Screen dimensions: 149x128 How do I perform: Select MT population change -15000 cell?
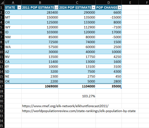tap(109, 17)
